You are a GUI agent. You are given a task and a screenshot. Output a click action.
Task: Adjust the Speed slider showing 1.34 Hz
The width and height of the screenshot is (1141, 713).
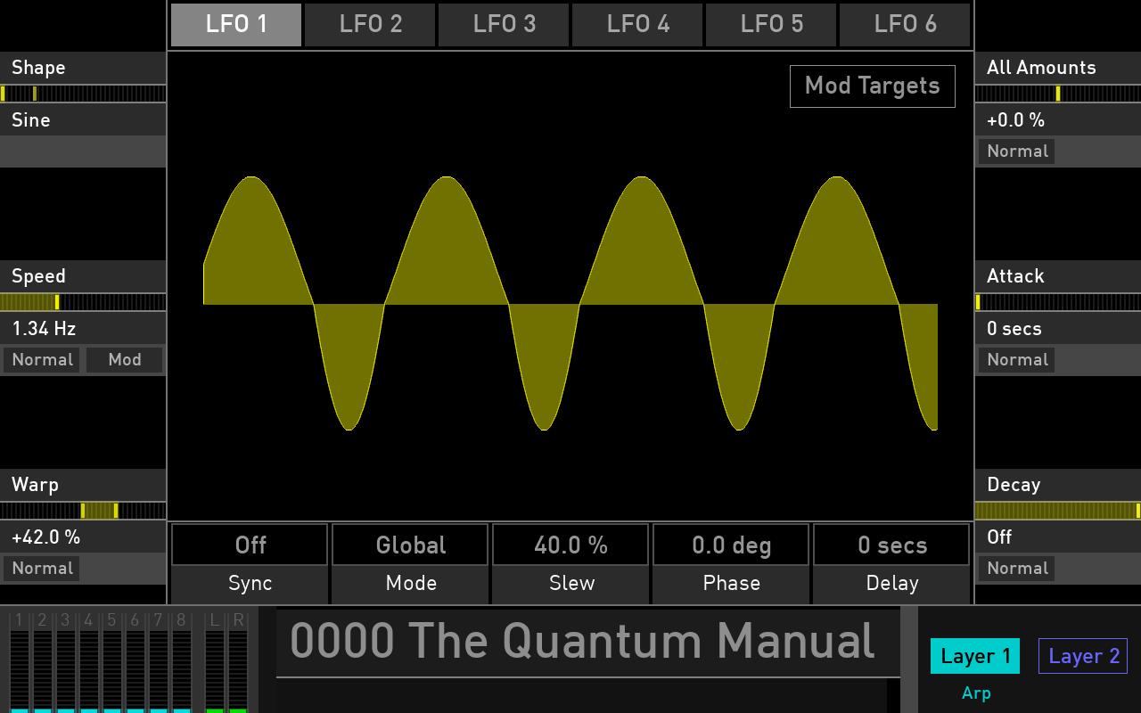[x=83, y=302]
